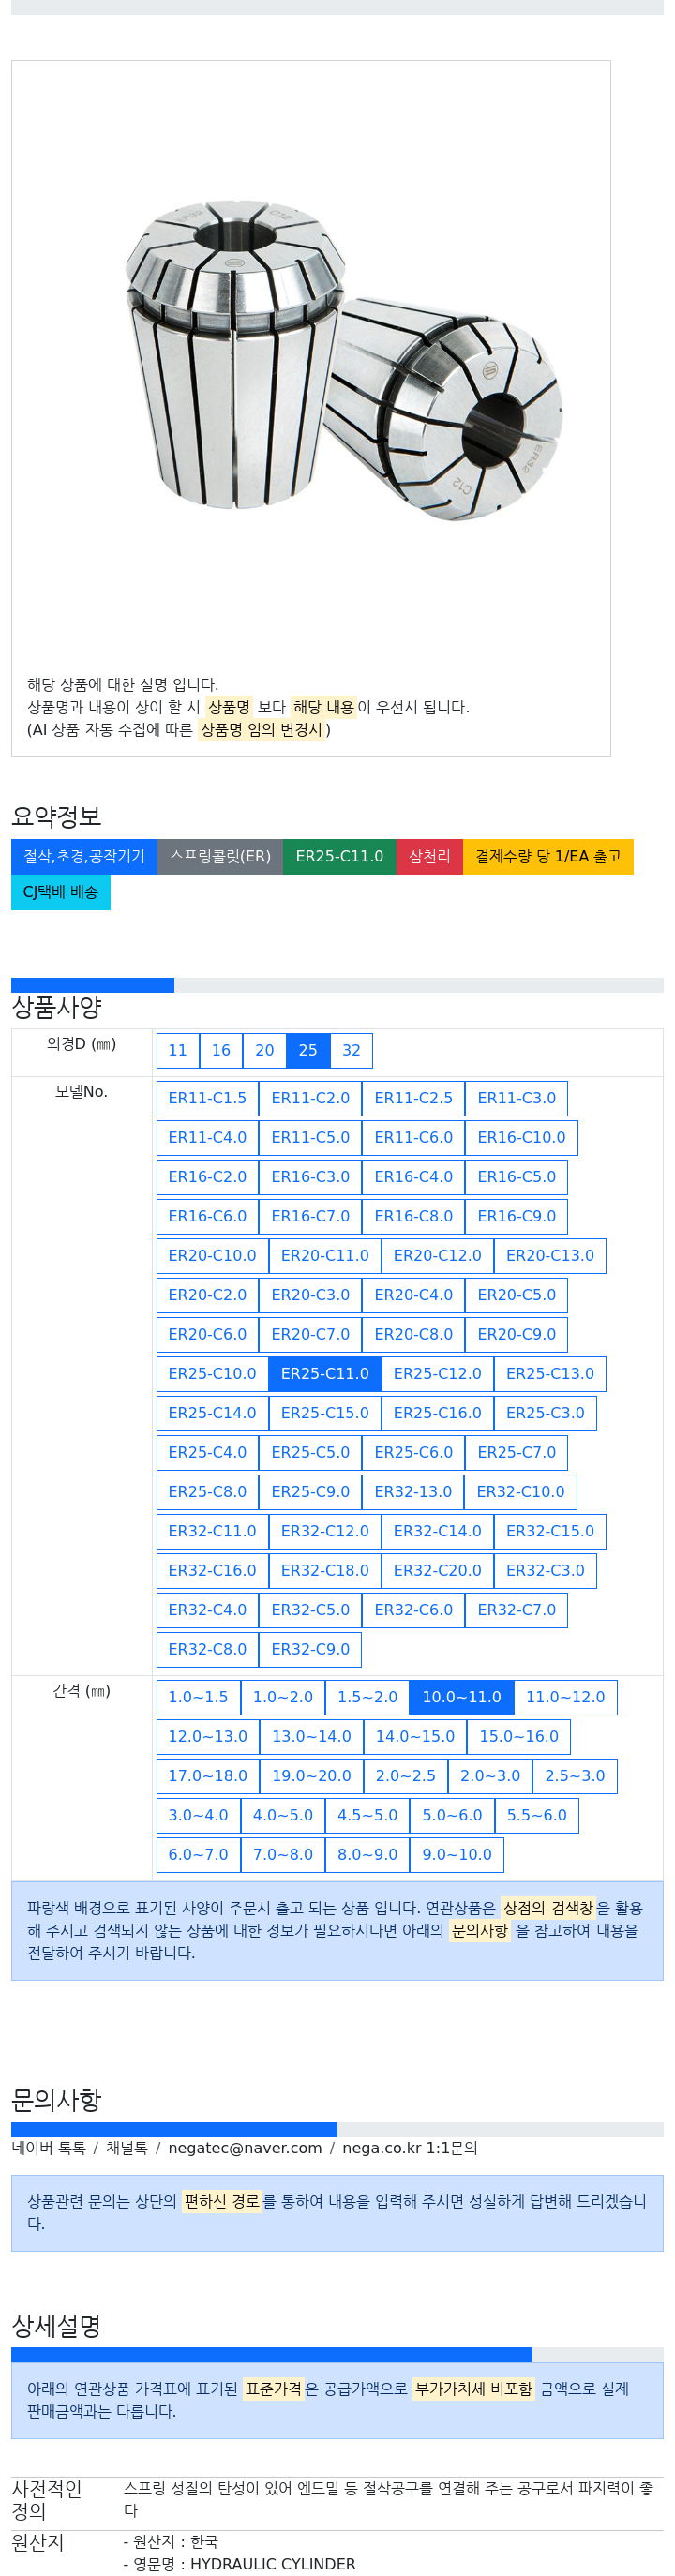Select model ER16-C10.0

tap(521, 1137)
